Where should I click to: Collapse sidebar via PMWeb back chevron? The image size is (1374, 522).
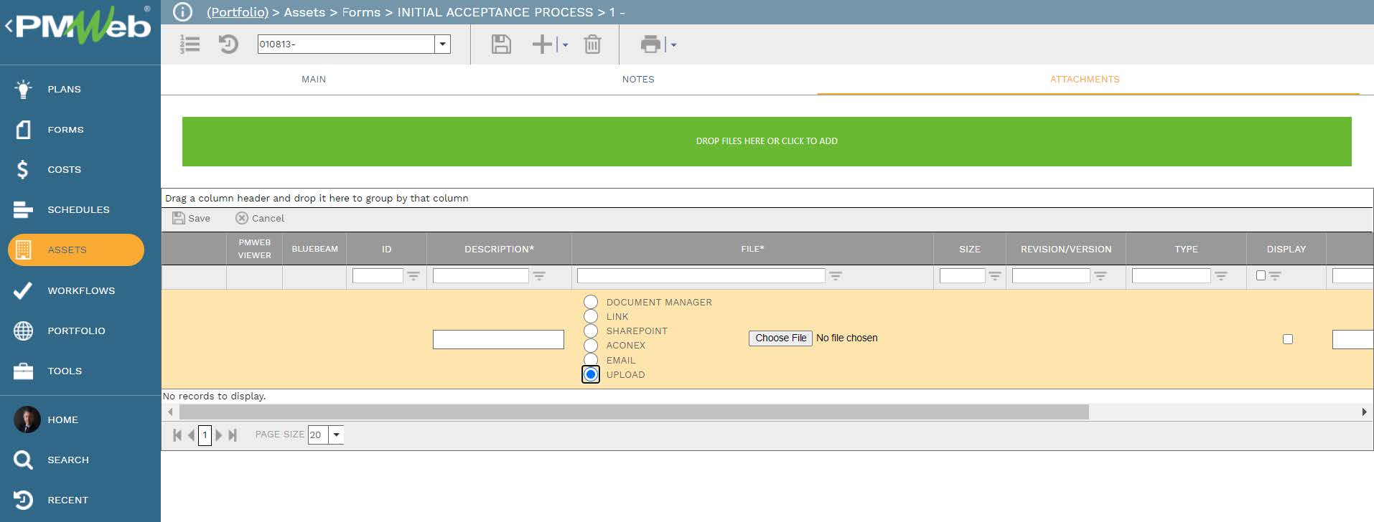click(x=9, y=27)
